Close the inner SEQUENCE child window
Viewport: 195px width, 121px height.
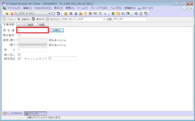(191, 9)
